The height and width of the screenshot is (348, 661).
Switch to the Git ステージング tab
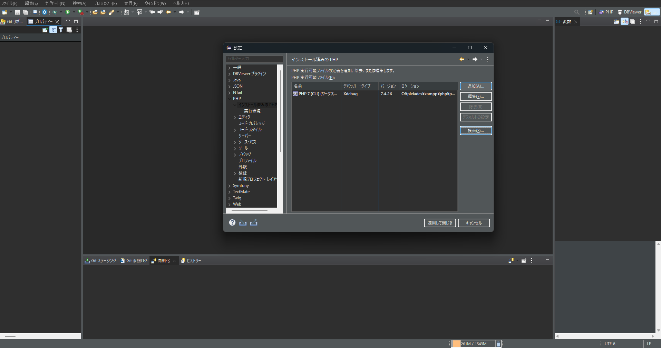(100, 261)
